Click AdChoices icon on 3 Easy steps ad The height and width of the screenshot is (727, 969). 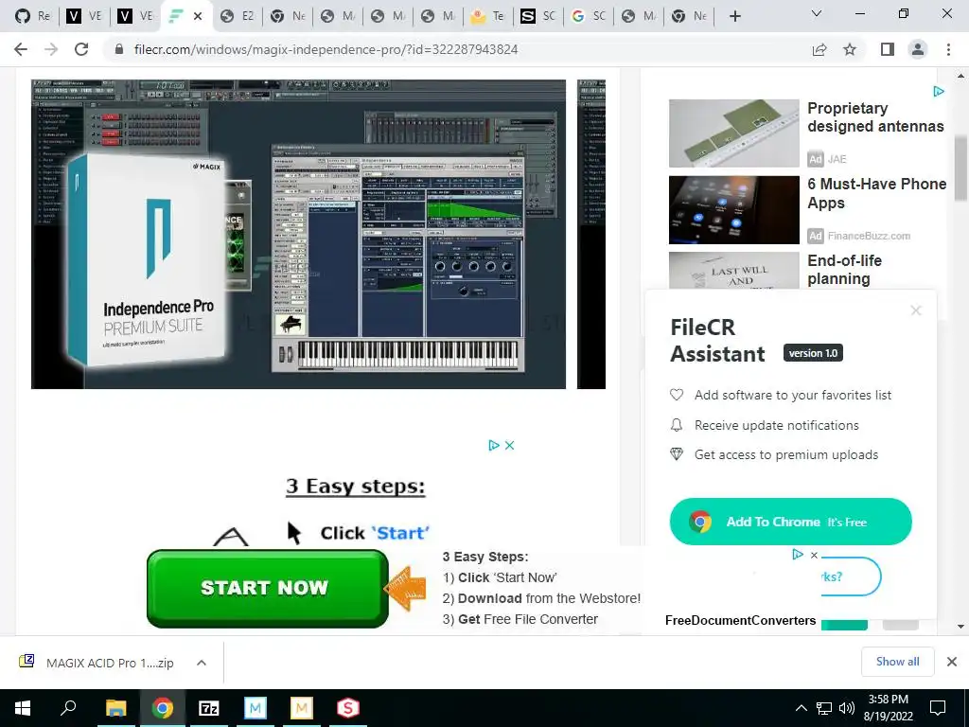coord(494,445)
